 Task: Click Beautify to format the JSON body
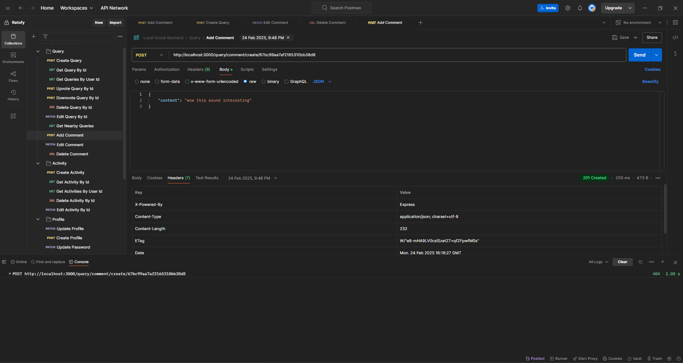[650, 81]
